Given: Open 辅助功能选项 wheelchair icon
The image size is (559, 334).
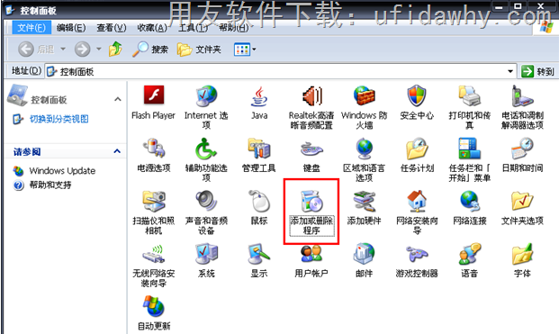Looking at the screenshot, I should click(x=206, y=149).
